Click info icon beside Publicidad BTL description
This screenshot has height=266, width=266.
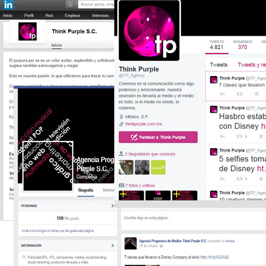[x=23, y=257]
